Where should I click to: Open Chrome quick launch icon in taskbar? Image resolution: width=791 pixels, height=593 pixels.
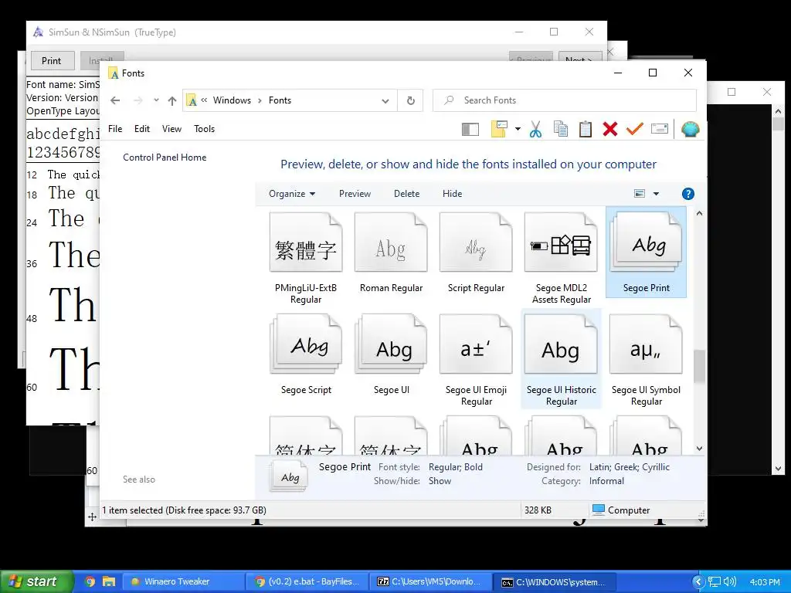pyautogui.click(x=90, y=581)
